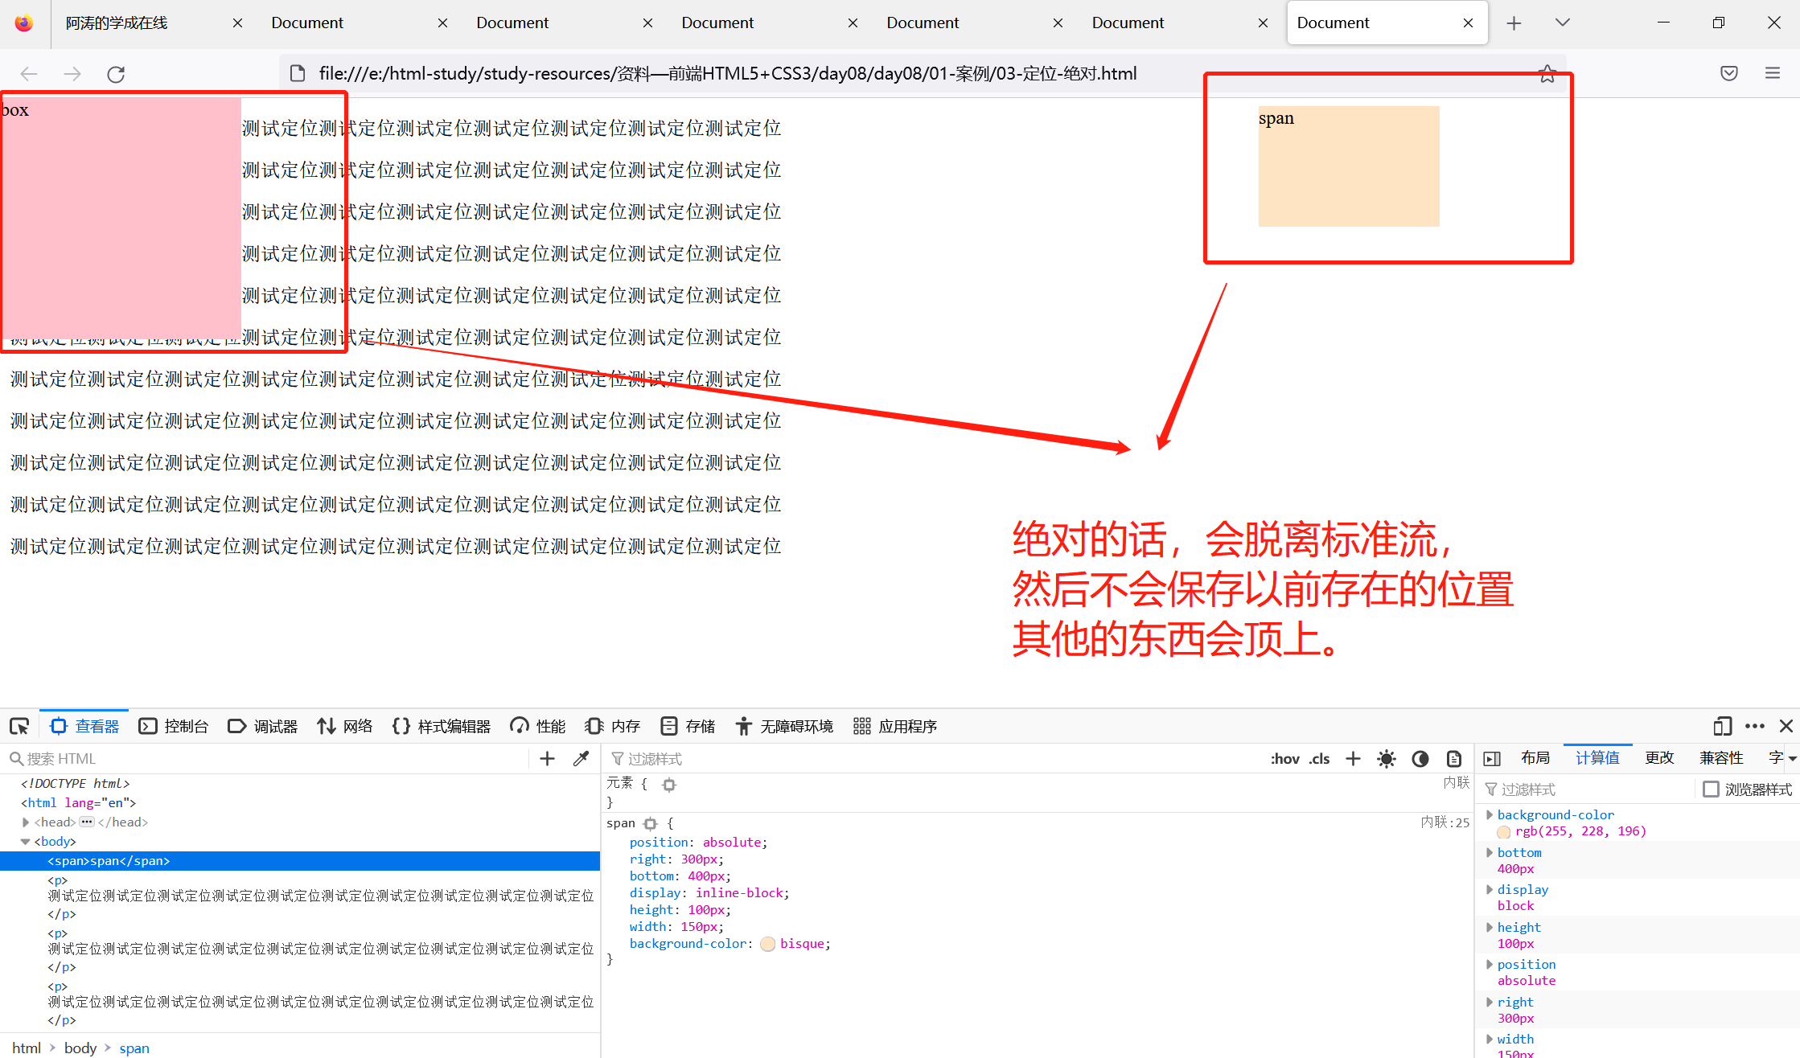Click the eyedropper color picker icon
The width and height of the screenshot is (1800, 1058).
pyautogui.click(x=581, y=758)
